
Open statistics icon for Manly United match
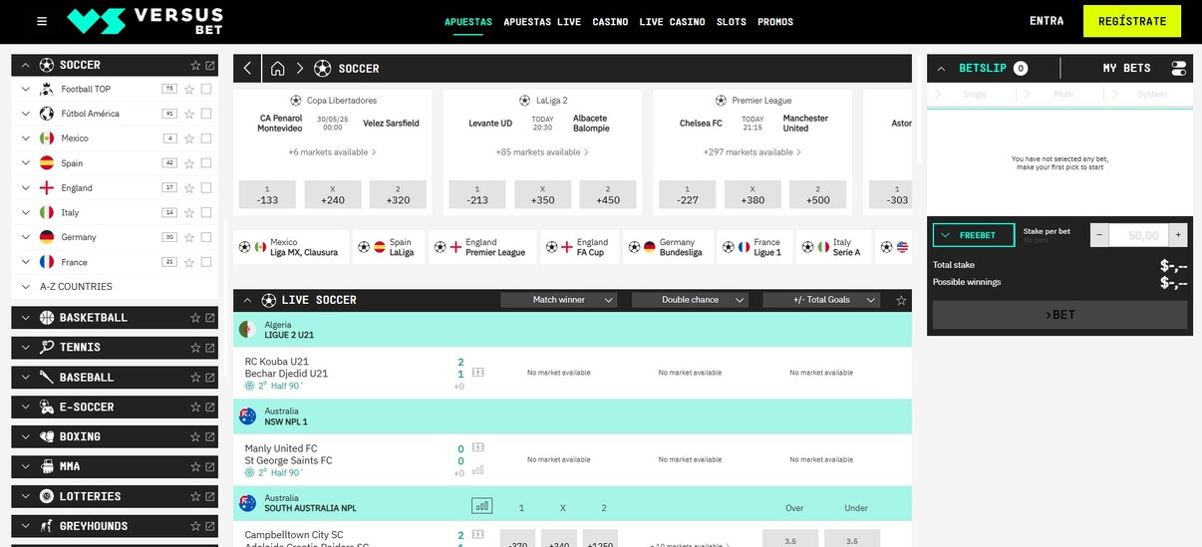[x=478, y=470]
